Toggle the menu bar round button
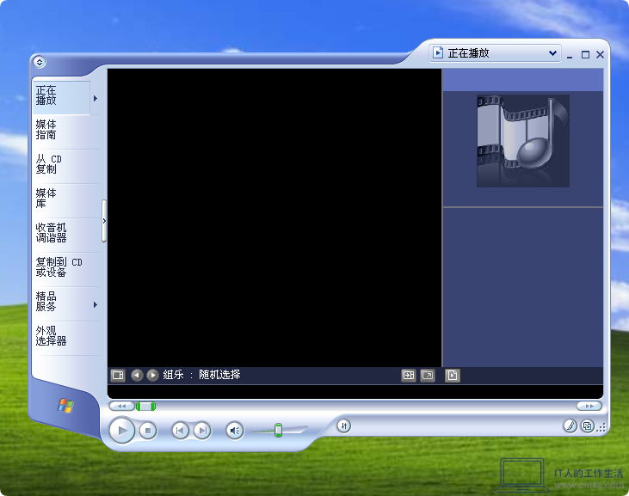Viewport: 629px width, 496px height. coord(40,62)
